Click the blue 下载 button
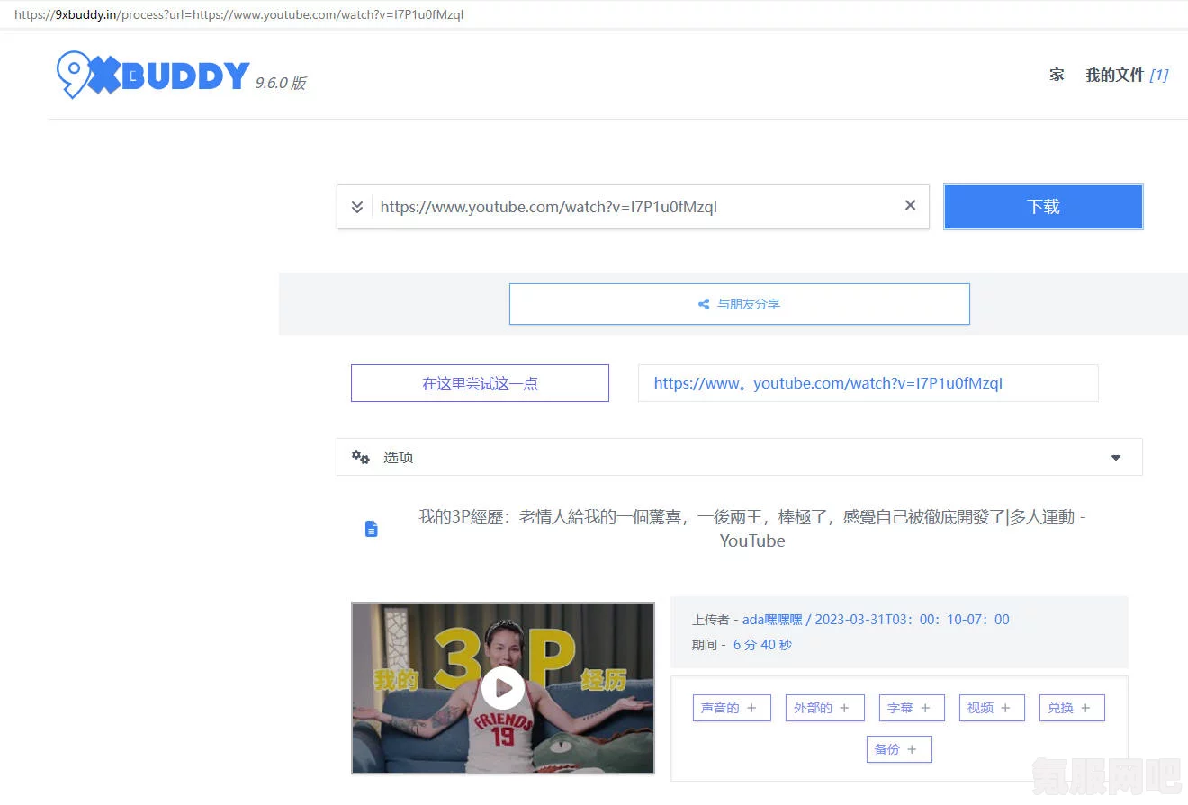 pyautogui.click(x=1043, y=207)
